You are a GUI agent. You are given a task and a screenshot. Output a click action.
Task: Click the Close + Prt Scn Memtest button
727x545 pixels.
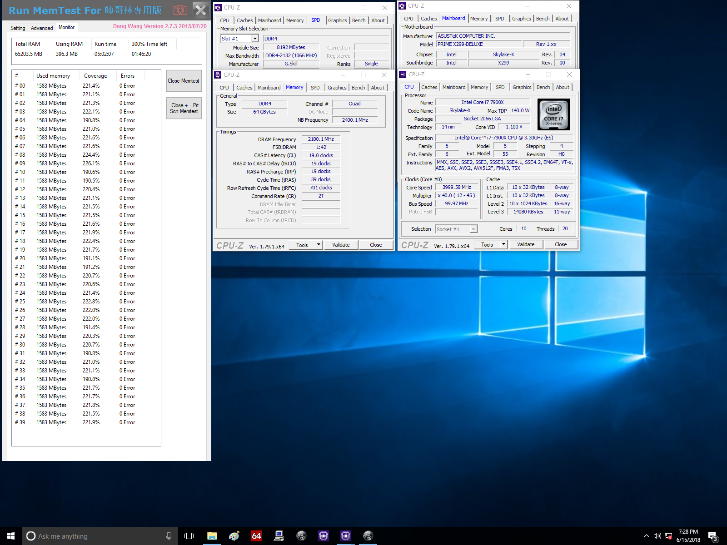point(184,108)
